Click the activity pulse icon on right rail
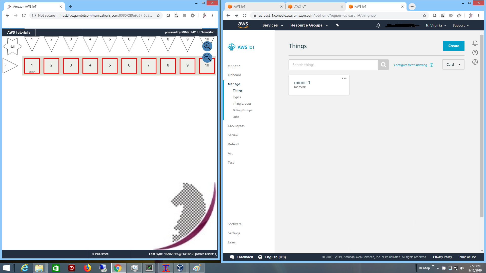 pos(475,62)
